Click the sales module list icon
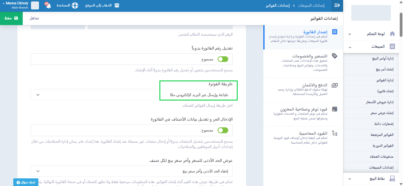 (x=392, y=47)
